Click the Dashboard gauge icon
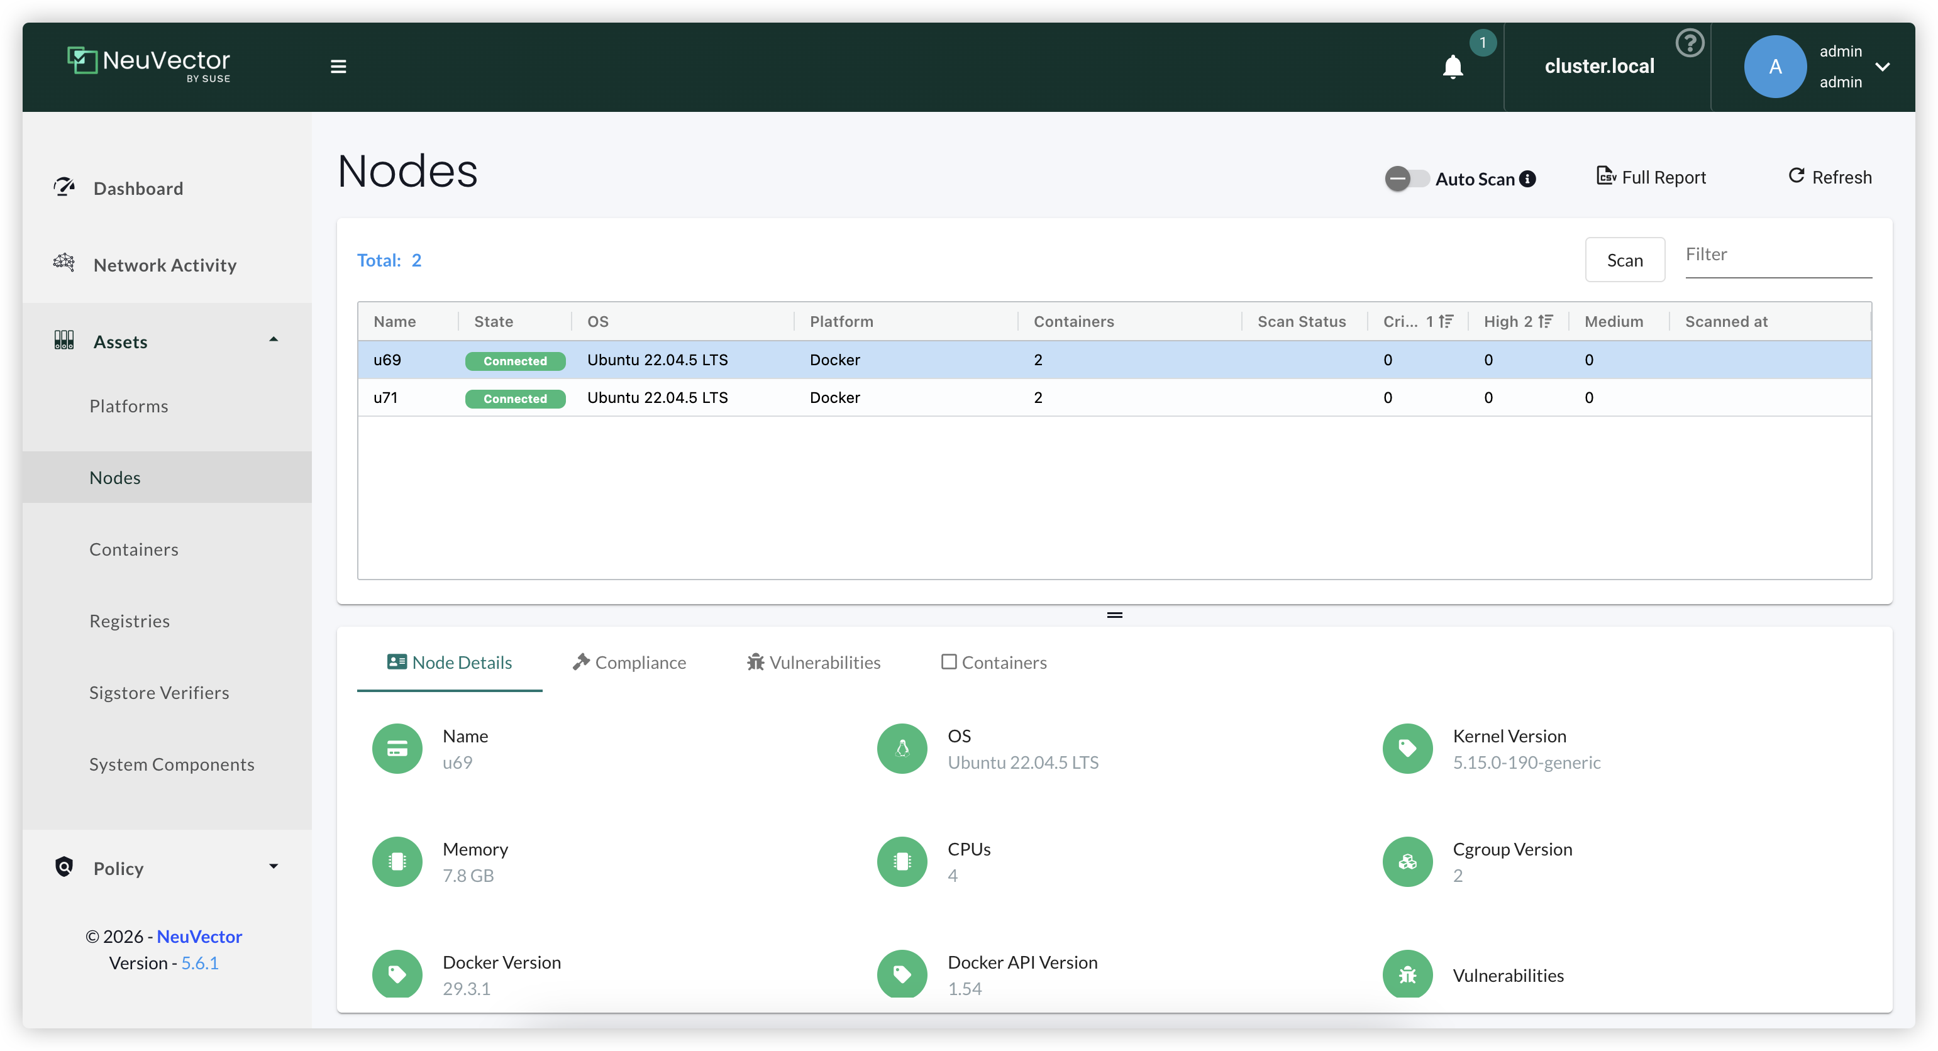The image size is (1938, 1051). tap(65, 187)
